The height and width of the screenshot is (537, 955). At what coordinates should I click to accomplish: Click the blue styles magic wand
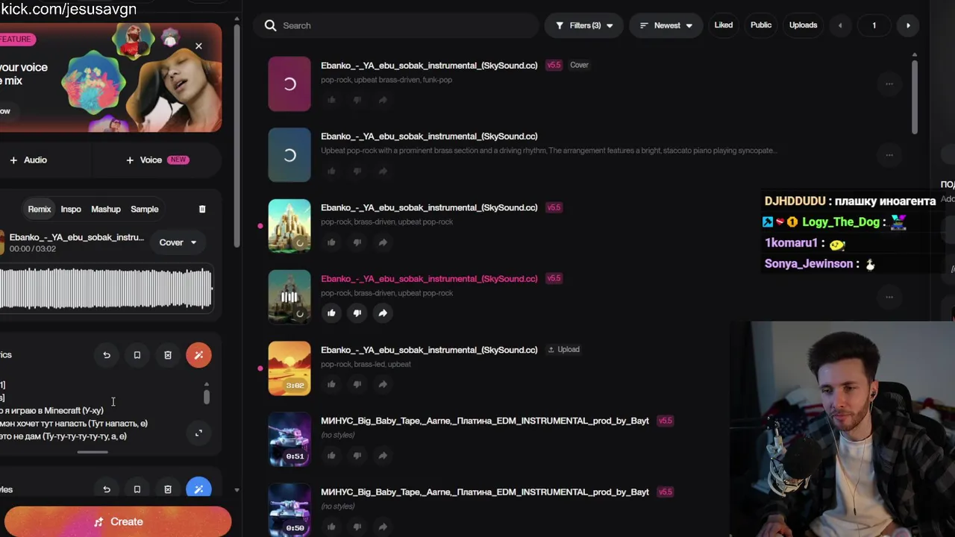198,489
